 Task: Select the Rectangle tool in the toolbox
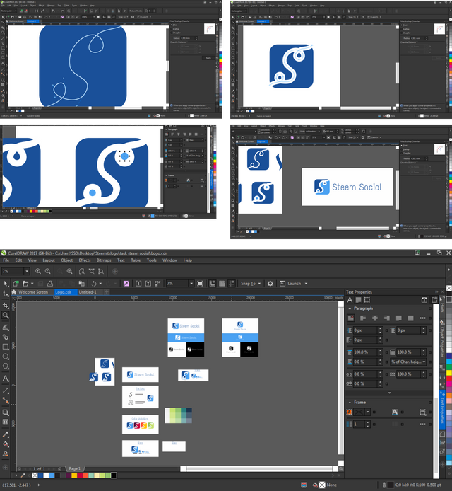[x=6, y=347]
